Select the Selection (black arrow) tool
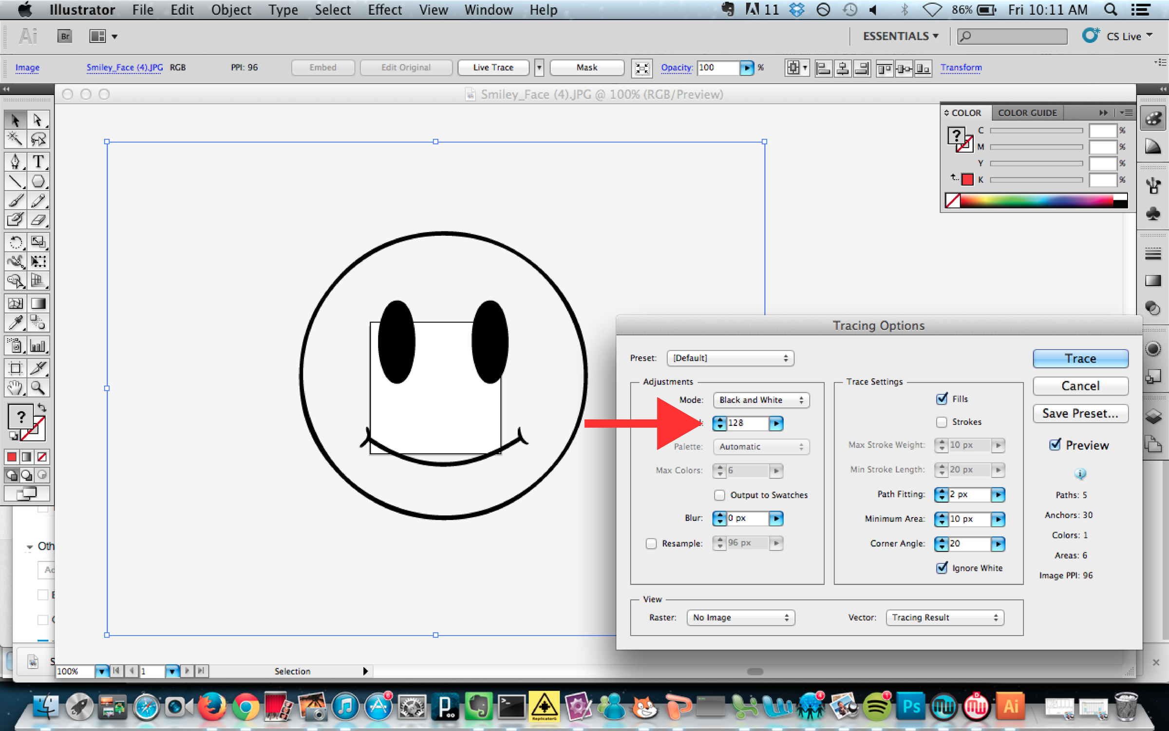 pyautogui.click(x=15, y=120)
